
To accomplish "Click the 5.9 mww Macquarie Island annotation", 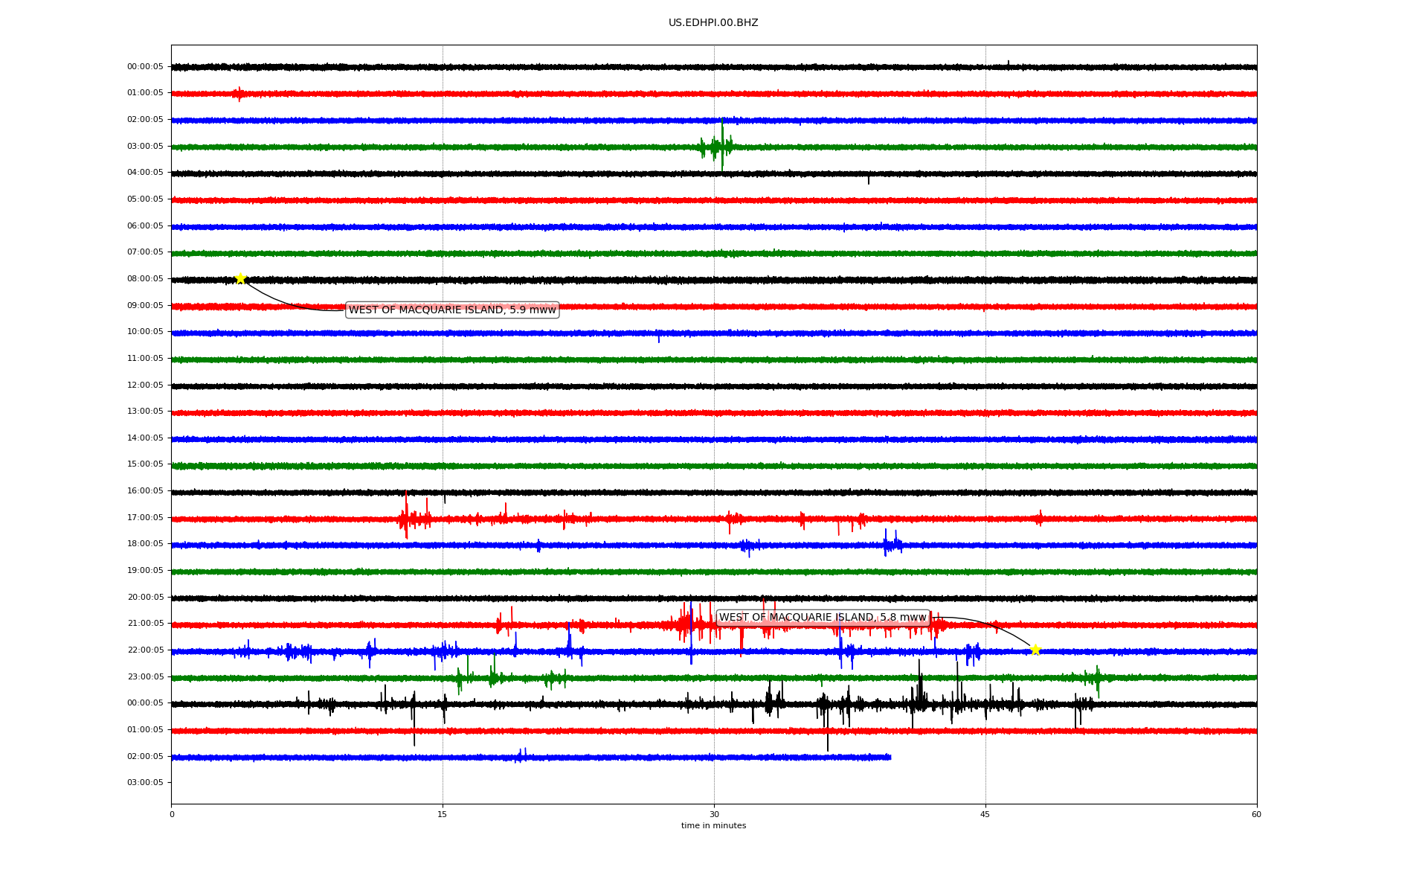I will [452, 310].
